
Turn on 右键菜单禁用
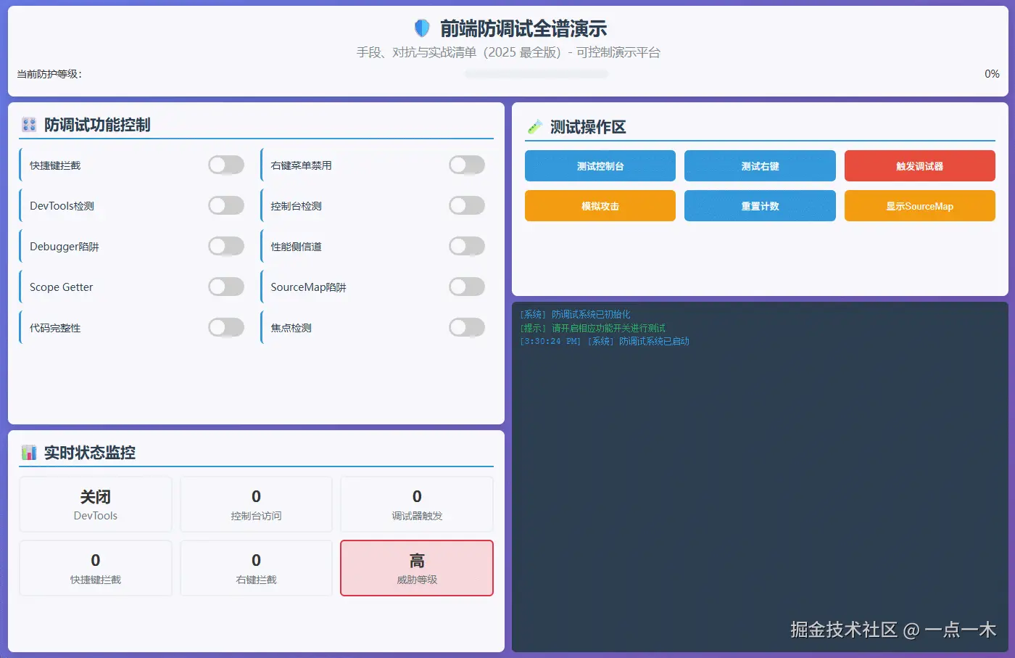[467, 165]
